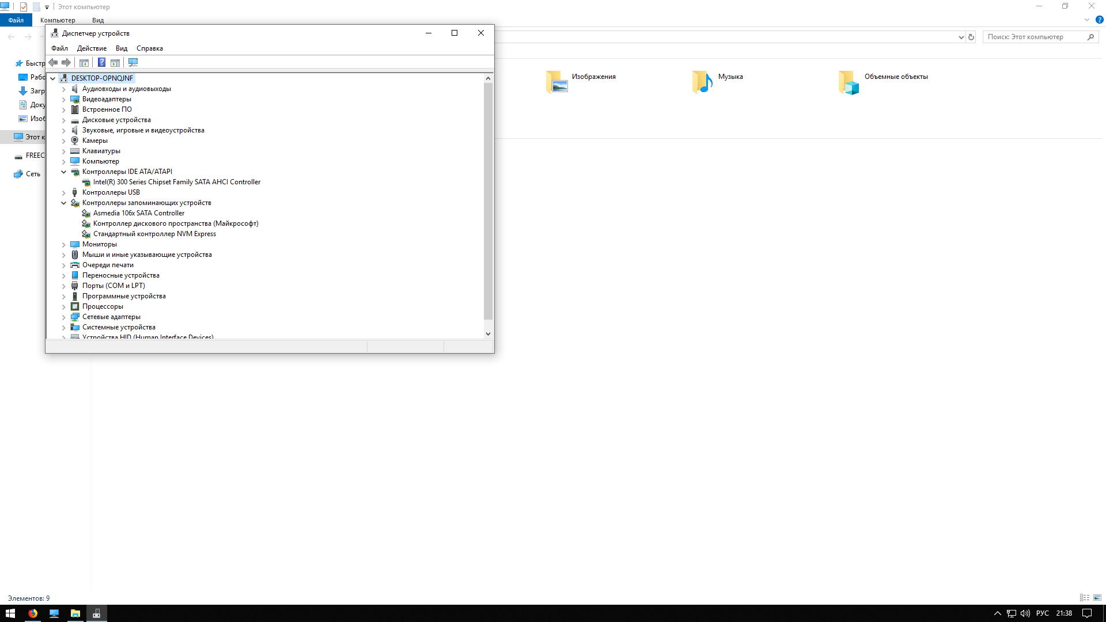Open Firefox from the taskbar

pos(33,613)
